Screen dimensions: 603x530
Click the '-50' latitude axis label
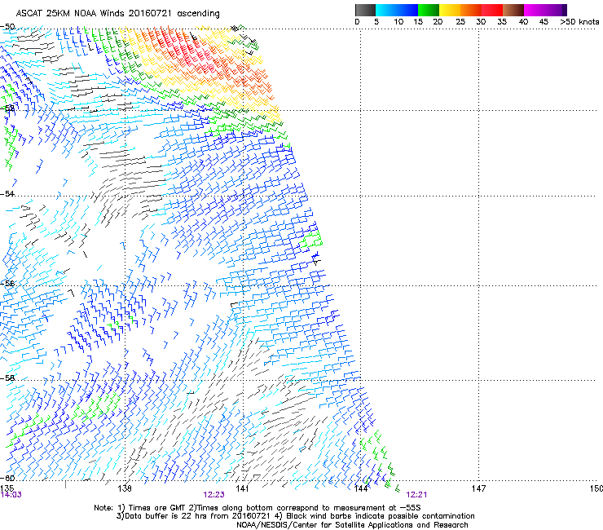coord(7,27)
